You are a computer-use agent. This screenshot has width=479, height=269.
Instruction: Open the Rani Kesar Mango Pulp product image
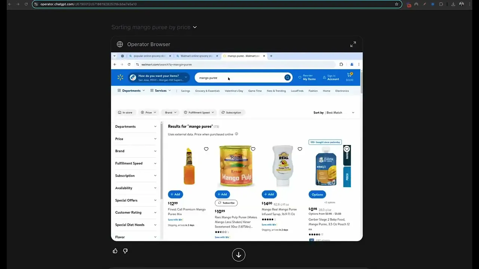pyautogui.click(x=235, y=166)
